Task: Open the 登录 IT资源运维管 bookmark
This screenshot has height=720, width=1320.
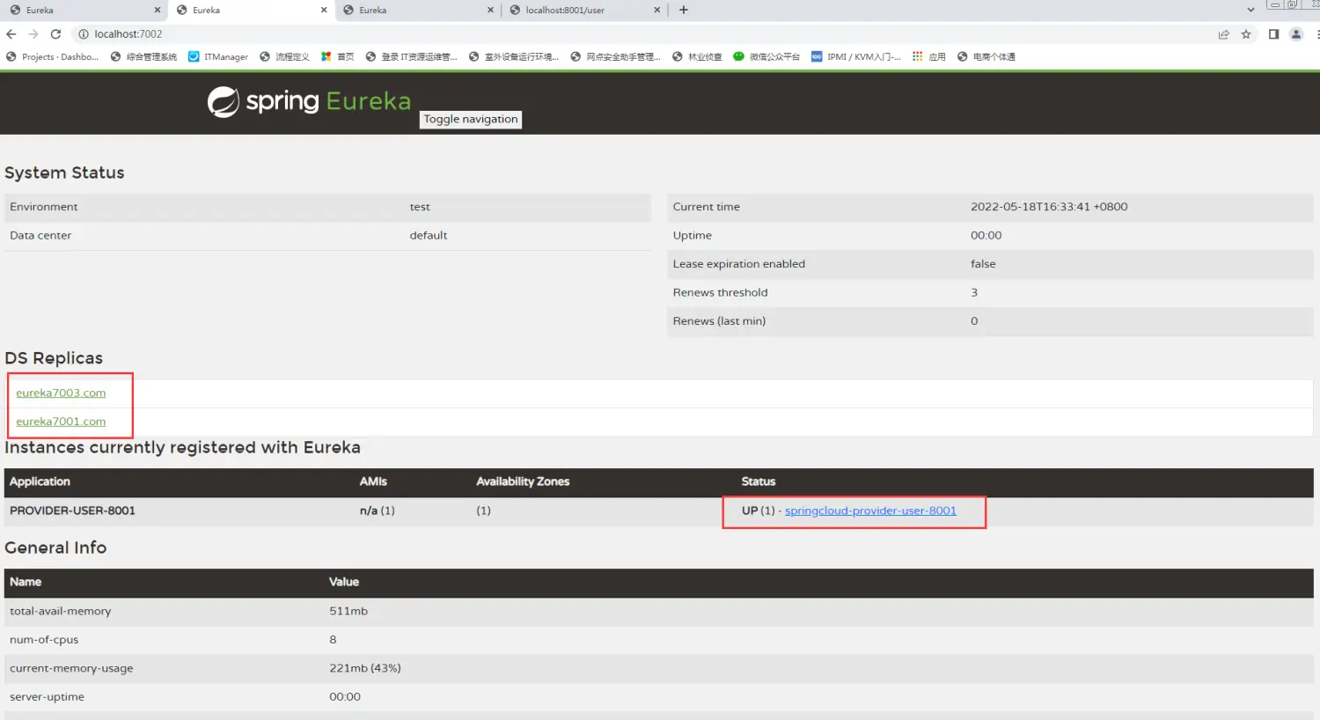Action: (411, 56)
